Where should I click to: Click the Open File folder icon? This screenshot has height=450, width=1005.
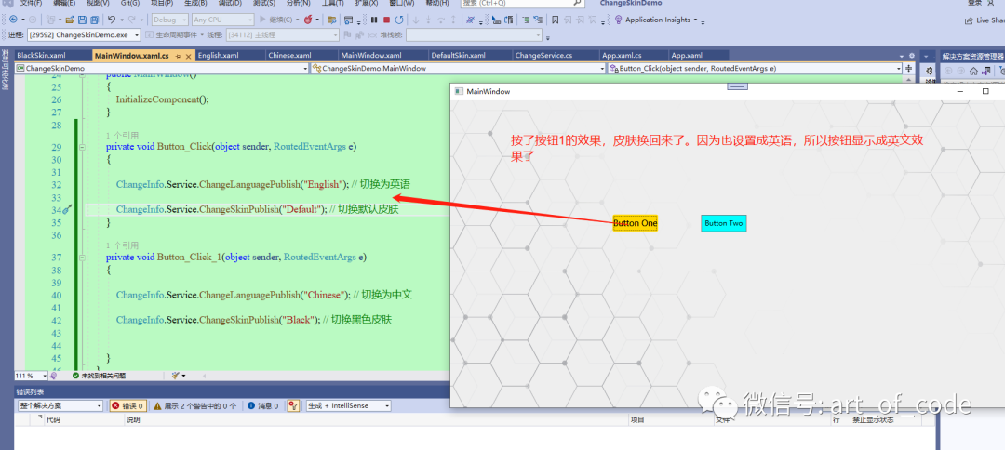70,20
